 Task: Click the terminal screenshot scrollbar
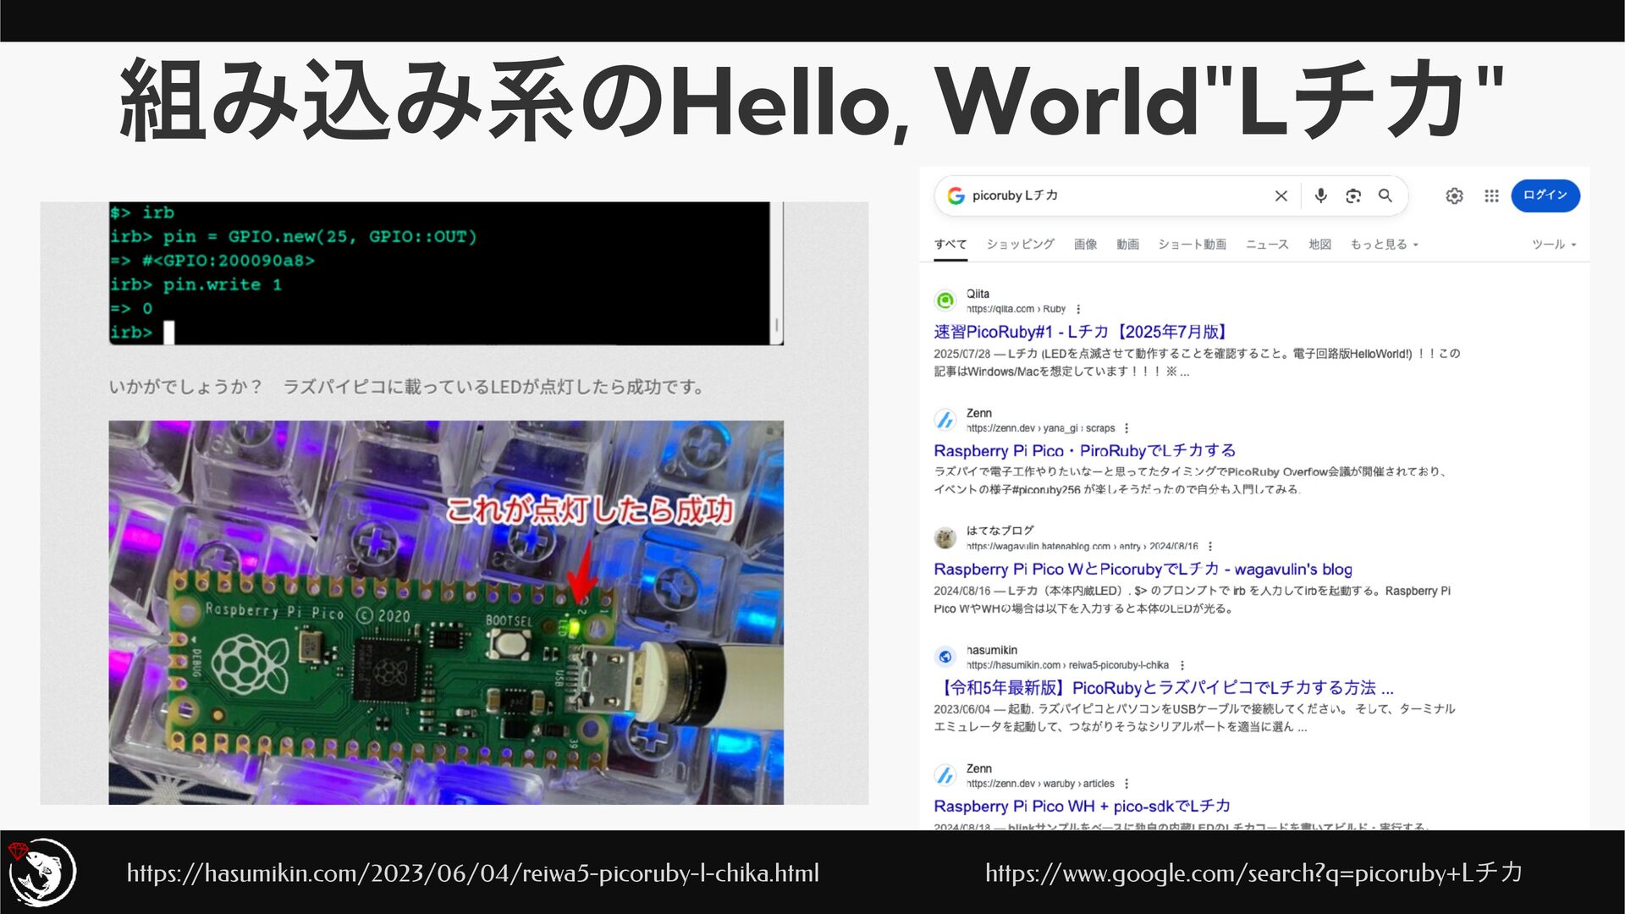777,273
